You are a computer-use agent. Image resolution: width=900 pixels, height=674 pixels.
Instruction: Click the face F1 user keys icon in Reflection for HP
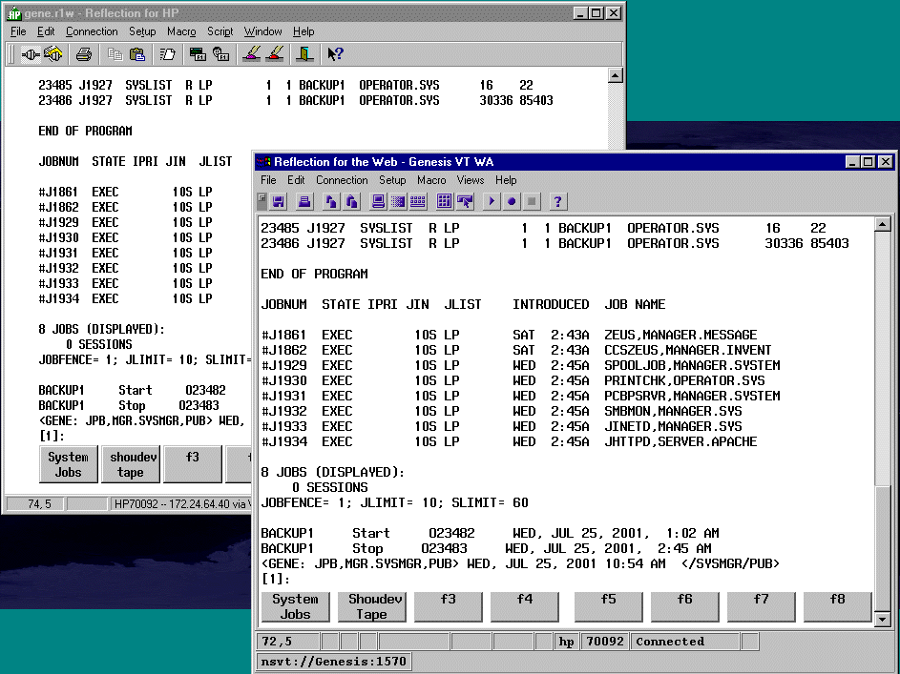[221, 54]
